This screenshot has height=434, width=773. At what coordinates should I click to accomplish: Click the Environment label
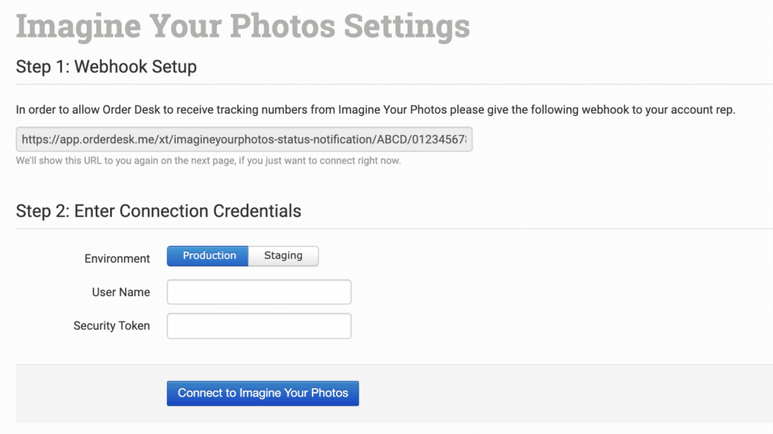click(x=117, y=258)
